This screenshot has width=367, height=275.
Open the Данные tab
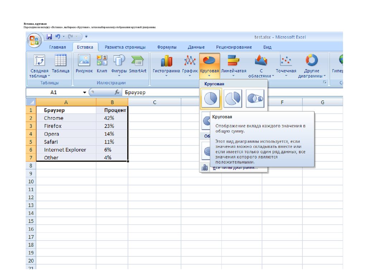tap(196, 47)
